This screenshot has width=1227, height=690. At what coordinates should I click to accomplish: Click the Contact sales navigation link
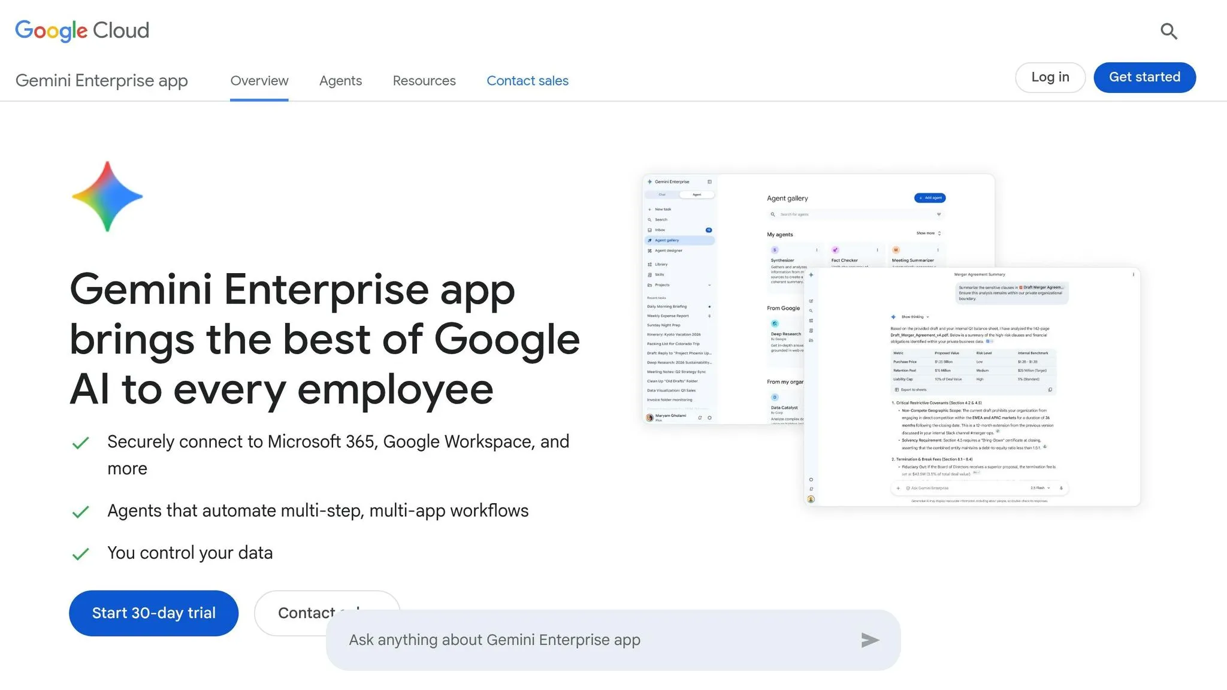(x=527, y=81)
